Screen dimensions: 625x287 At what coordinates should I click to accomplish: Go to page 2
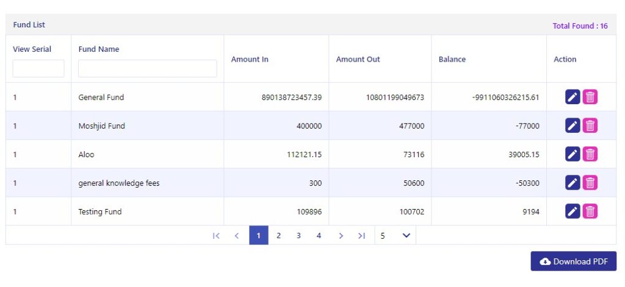[278, 236]
